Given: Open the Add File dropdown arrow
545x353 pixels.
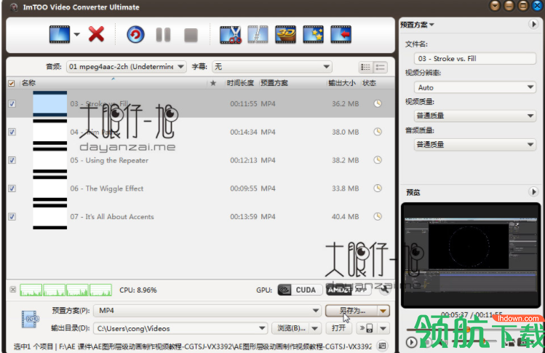Looking at the screenshot, I should pos(77,34).
